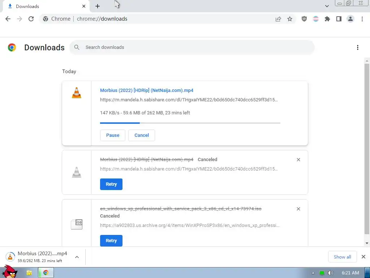Close the Downloads tab

84,7
